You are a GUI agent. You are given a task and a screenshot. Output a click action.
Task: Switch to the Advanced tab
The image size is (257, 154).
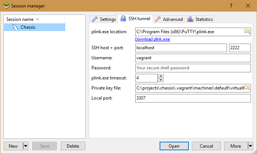(169, 19)
